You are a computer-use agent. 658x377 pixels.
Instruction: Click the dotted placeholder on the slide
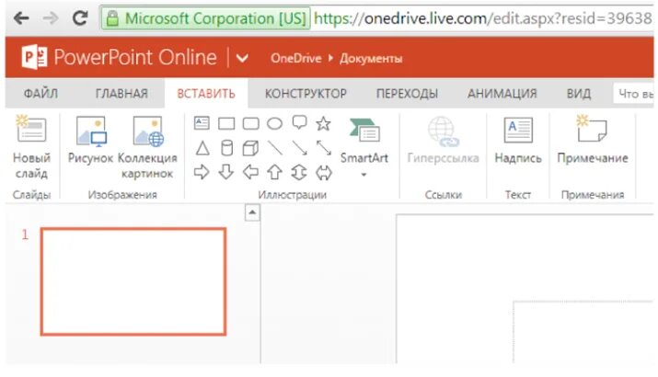pos(583,331)
